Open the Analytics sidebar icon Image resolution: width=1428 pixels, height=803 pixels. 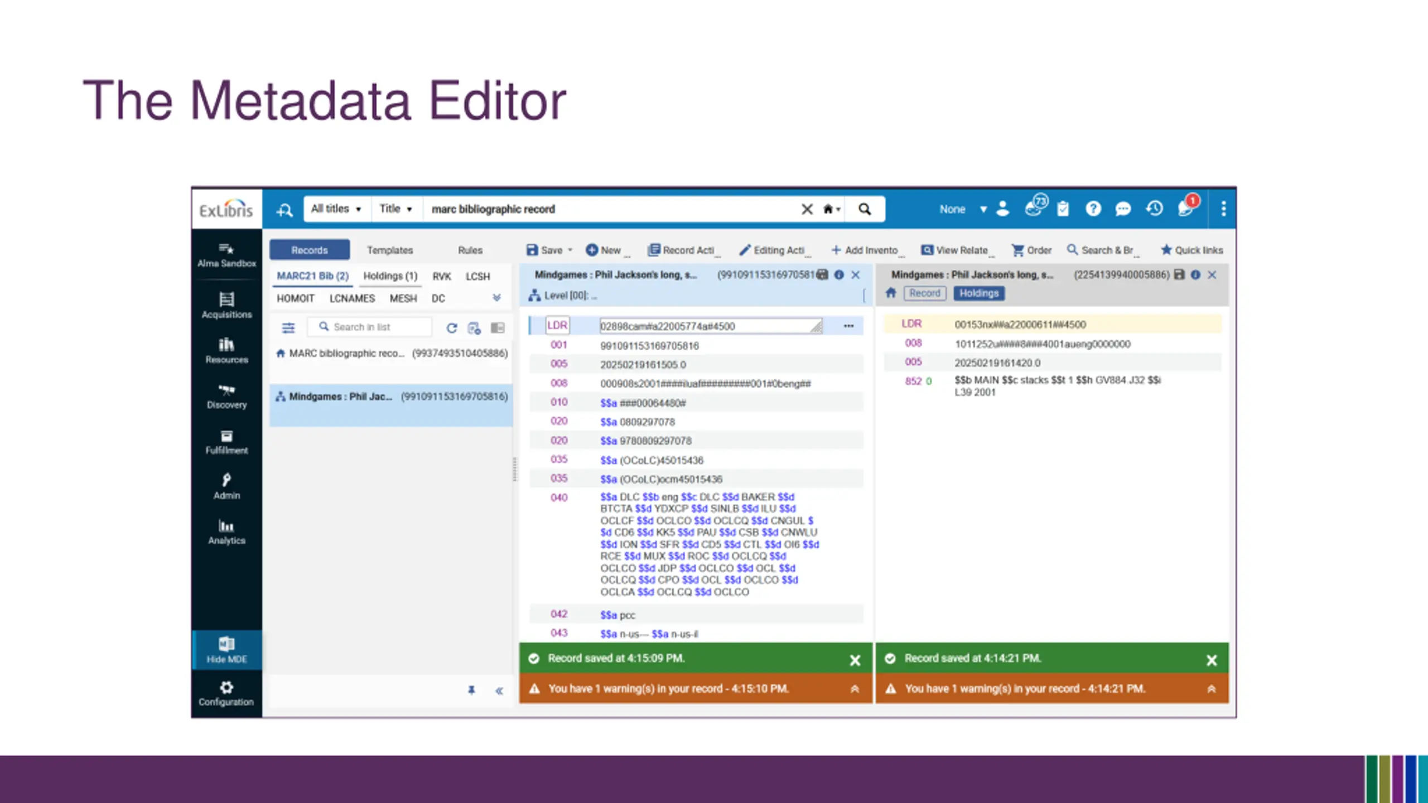pyautogui.click(x=226, y=531)
